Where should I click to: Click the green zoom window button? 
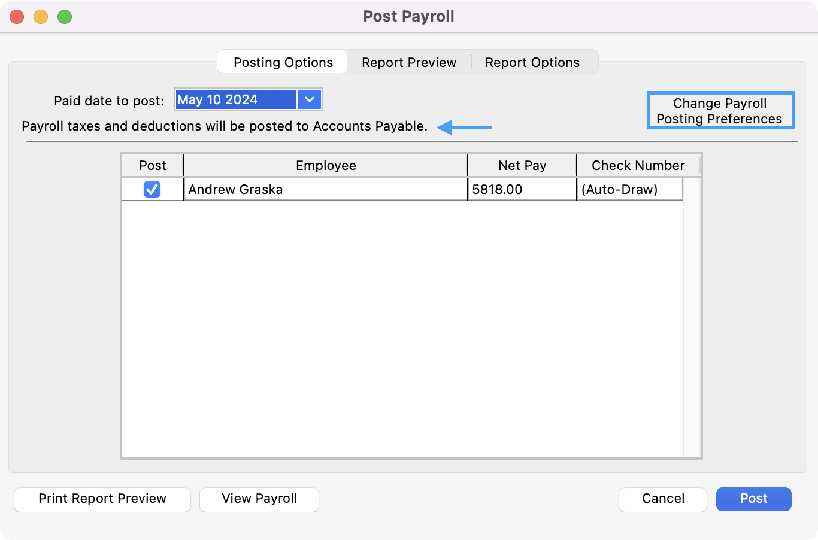(x=65, y=17)
